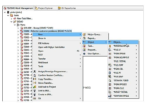This screenshot has height=108, width=146.
Task: Expand the F2838 task row
Action: point(18,56)
